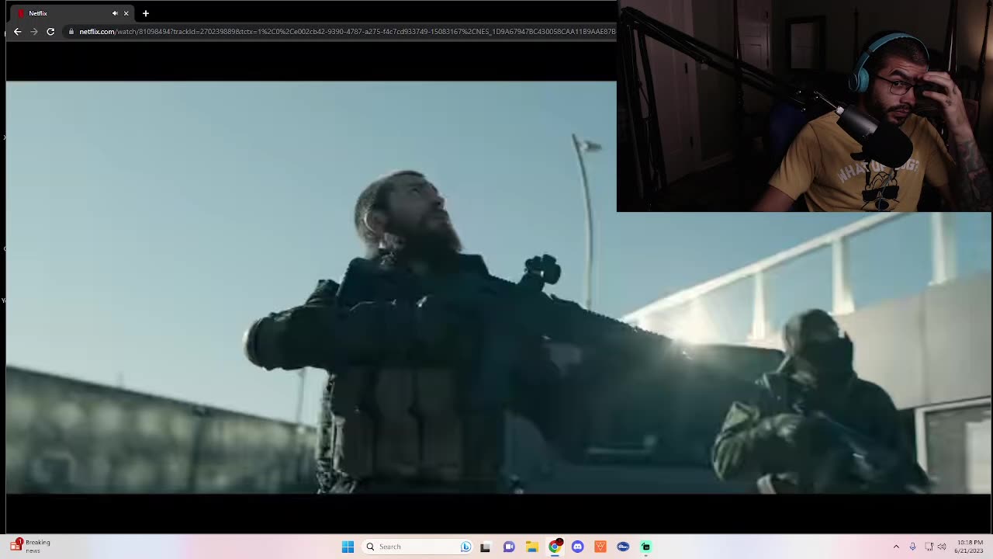View site security lock icon
Image resolution: width=993 pixels, height=559 pixels.
click(x=71, y=32)
